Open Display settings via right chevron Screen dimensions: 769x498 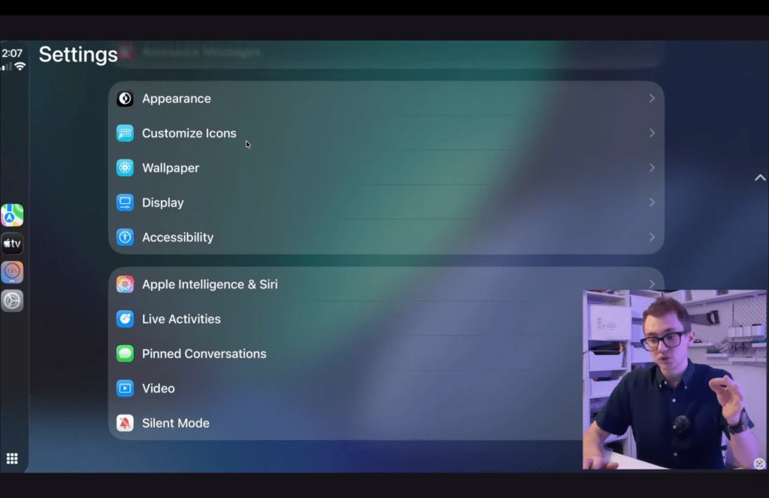[x=652, y=202]
